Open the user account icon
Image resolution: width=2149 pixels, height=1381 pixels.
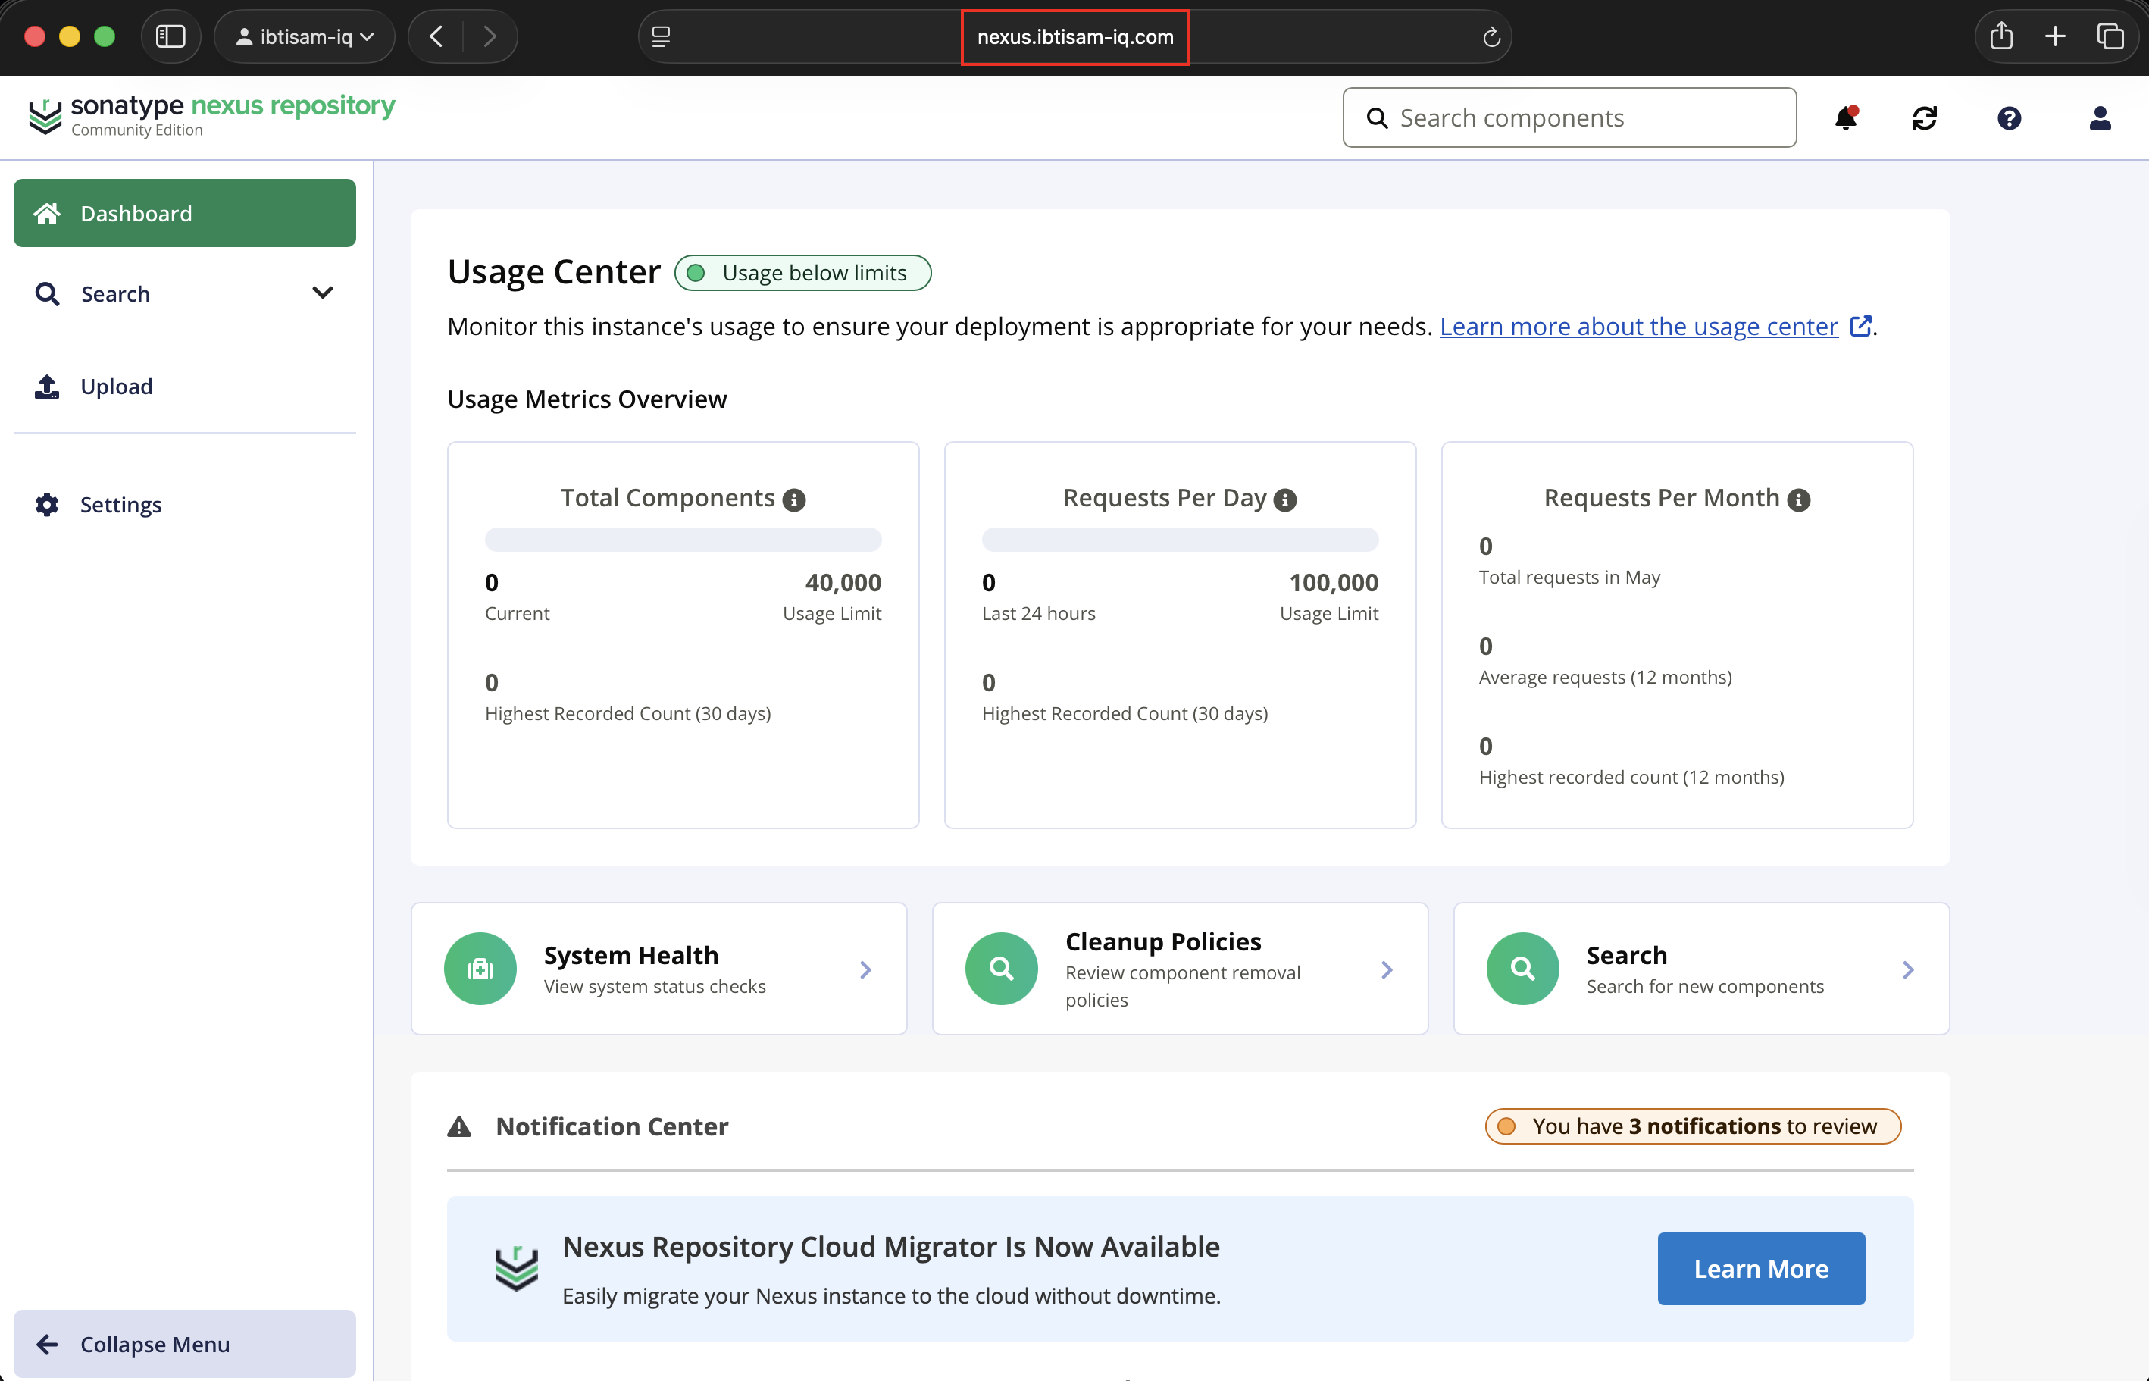pos(2100,118)
